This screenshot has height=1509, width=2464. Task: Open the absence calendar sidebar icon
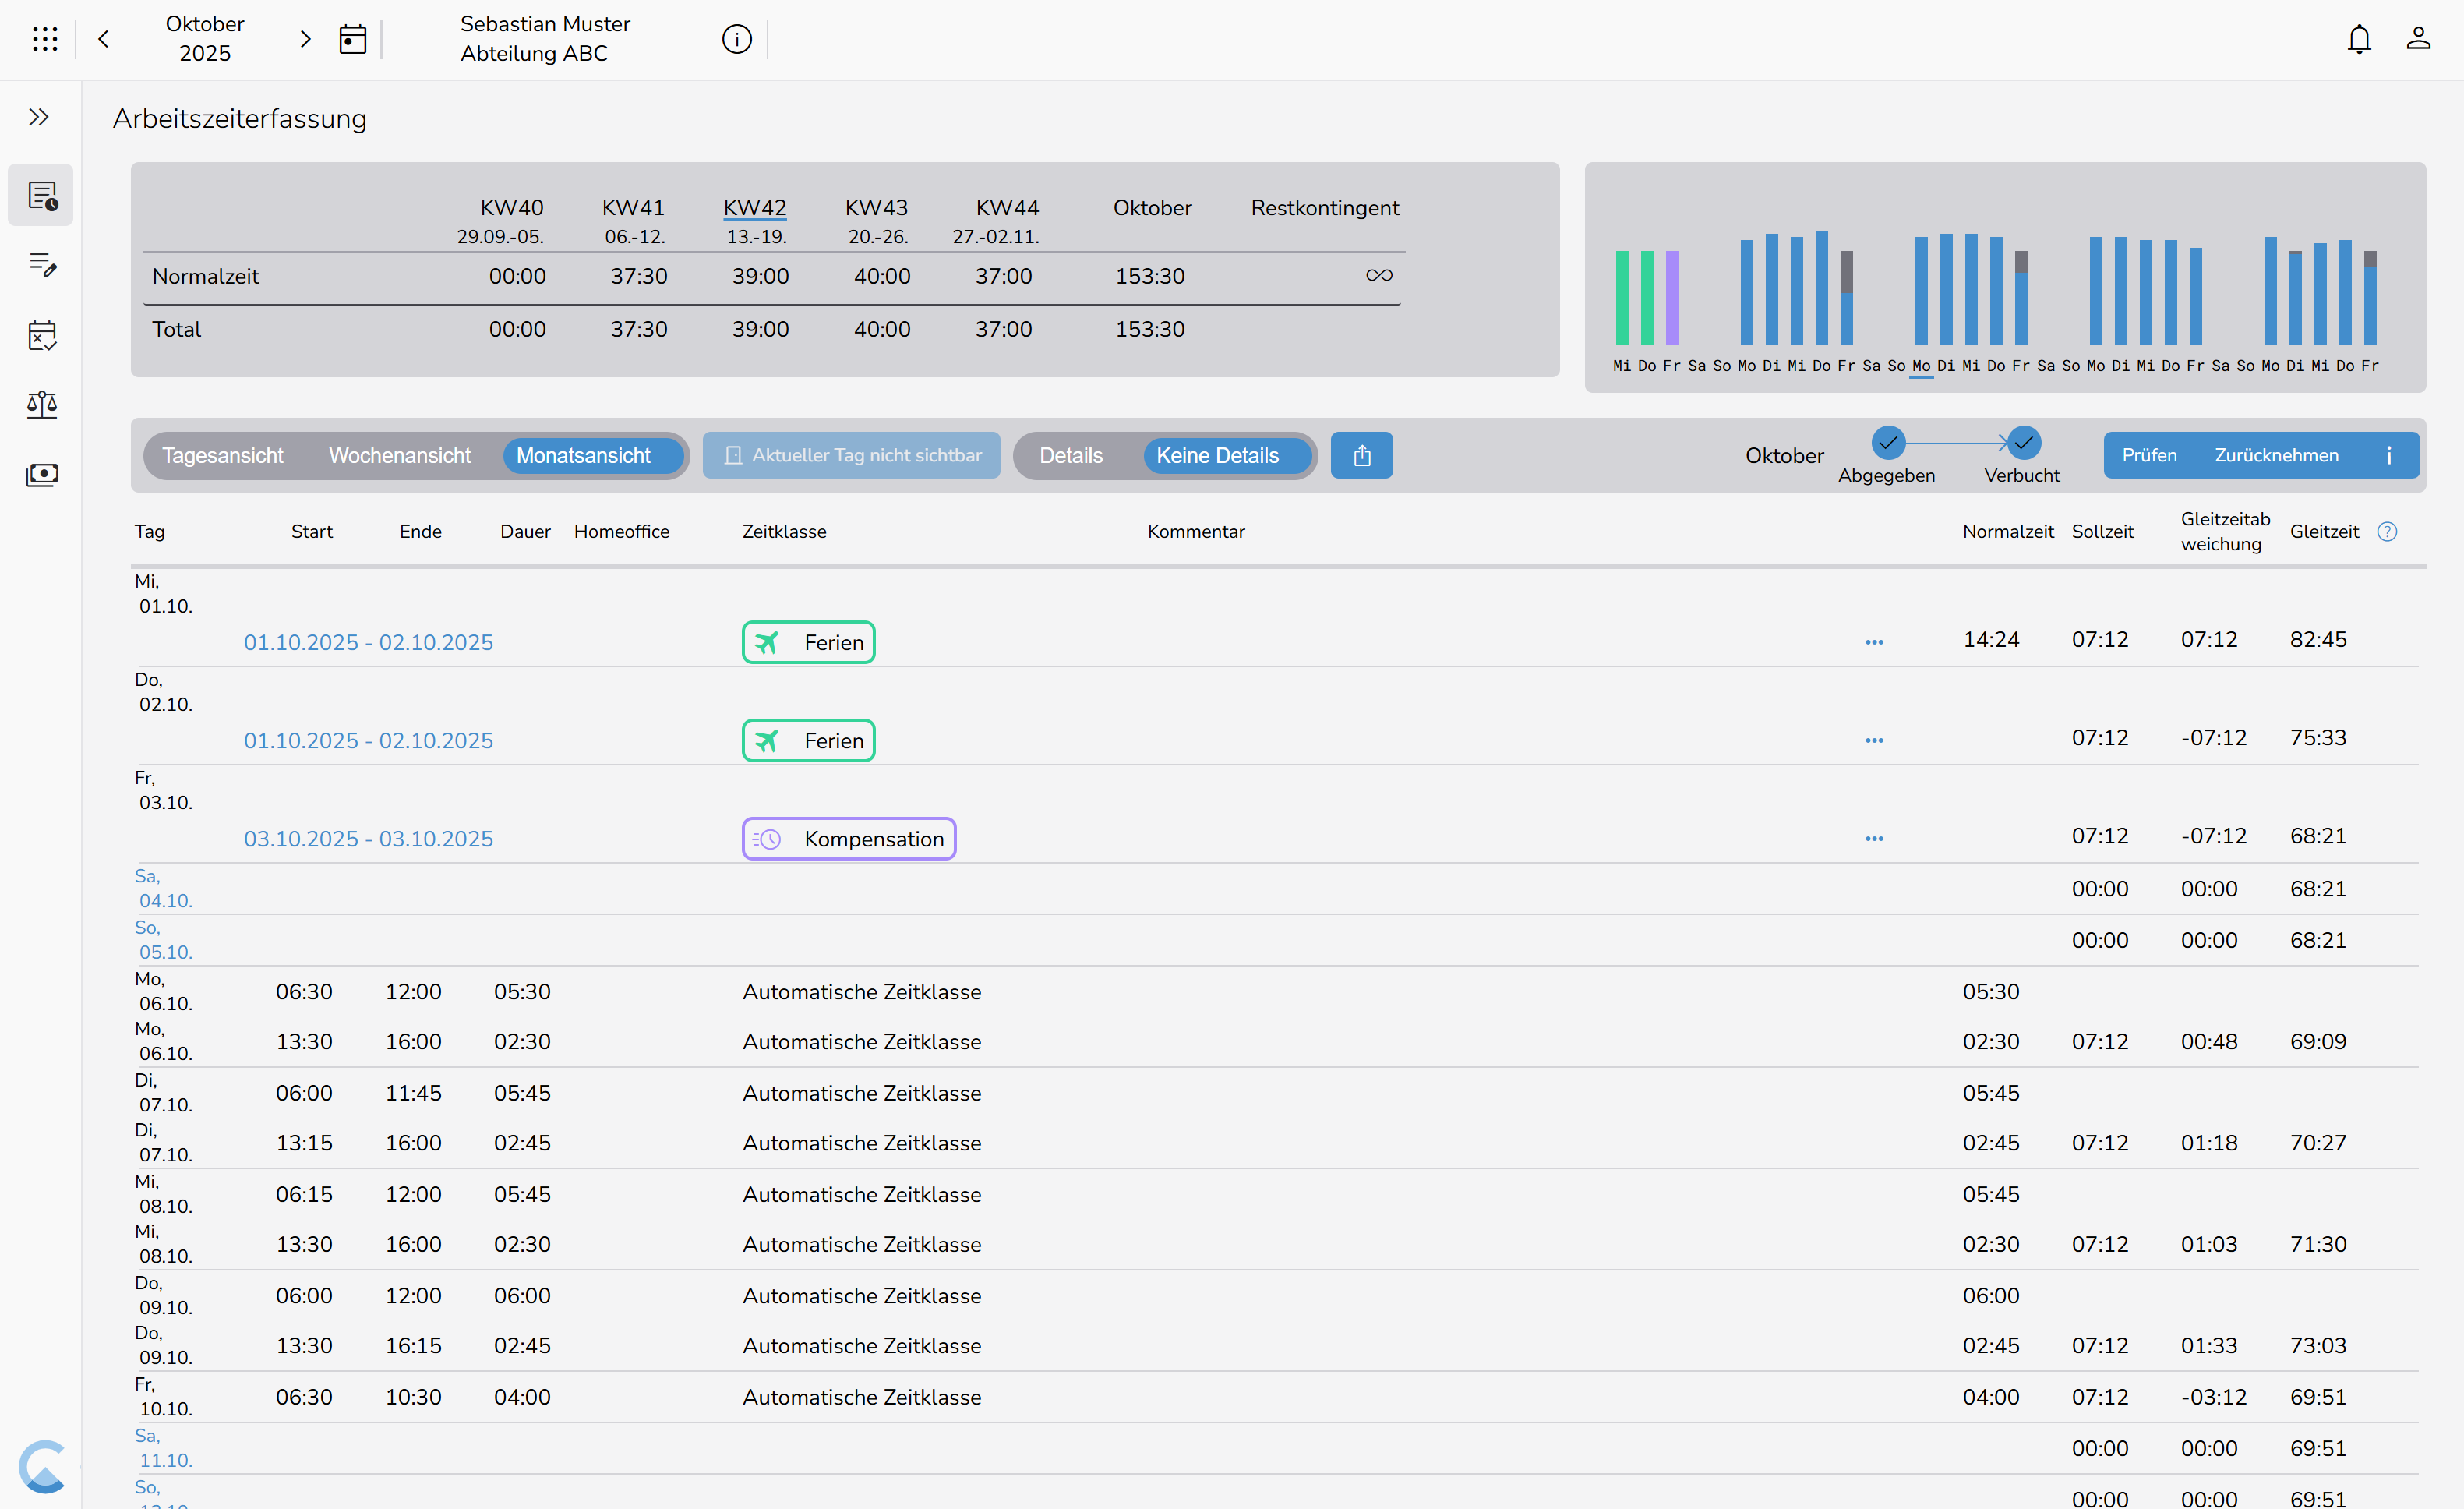coord(42,335)
